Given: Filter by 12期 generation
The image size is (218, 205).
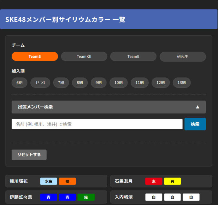Looking at the screenshot, I should [x=161, y=83].
